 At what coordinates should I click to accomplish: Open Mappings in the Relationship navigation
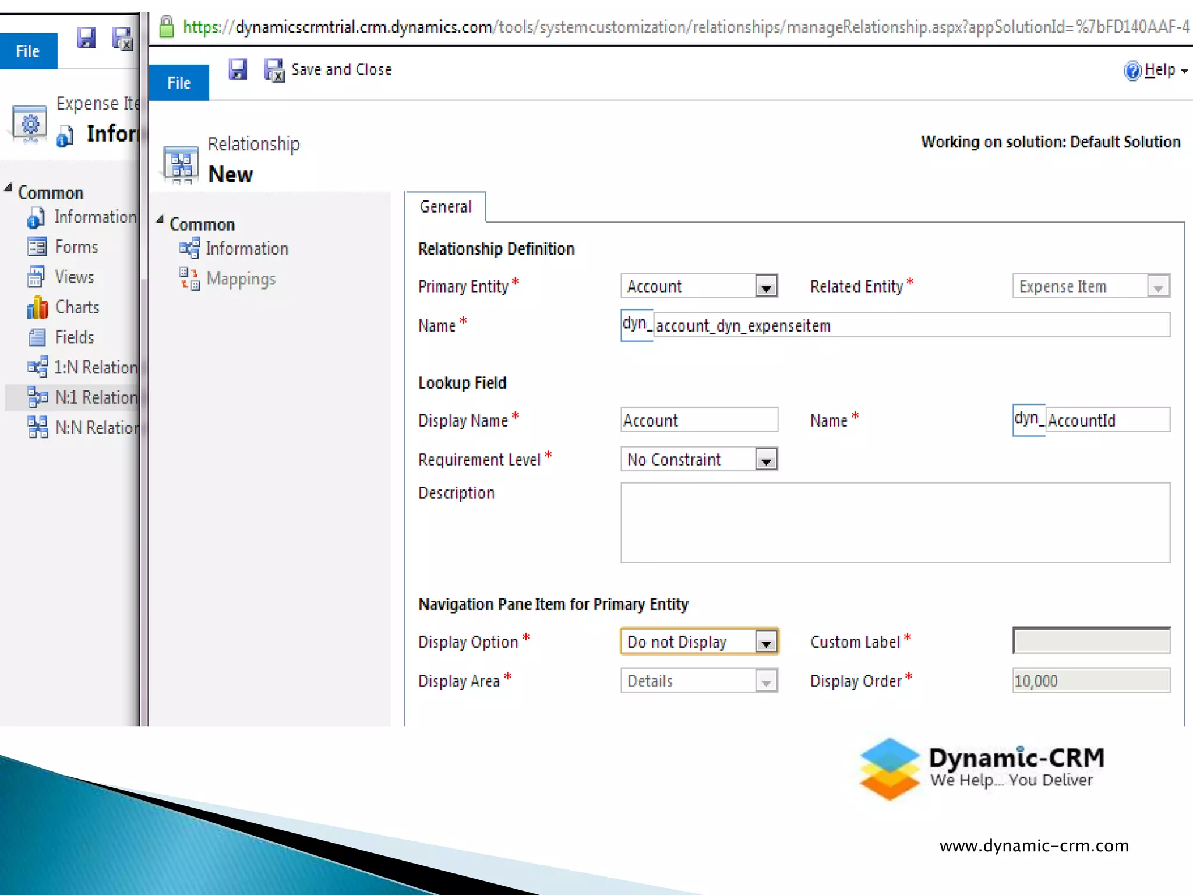point(241,279)
